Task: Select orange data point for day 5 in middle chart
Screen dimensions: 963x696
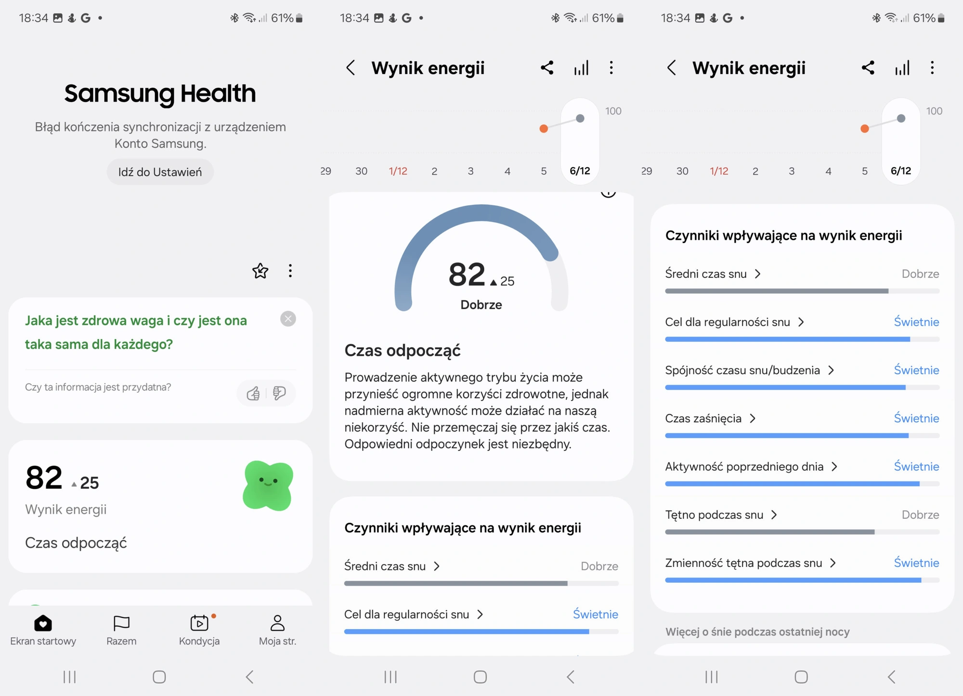Action: (544, 129)
